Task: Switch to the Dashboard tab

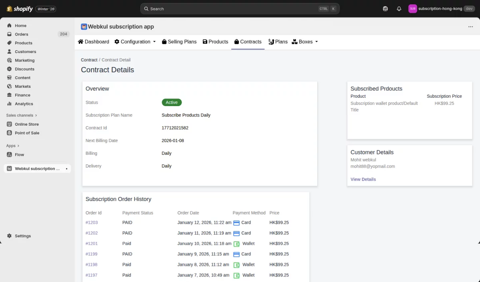Action: coord(93,41)
